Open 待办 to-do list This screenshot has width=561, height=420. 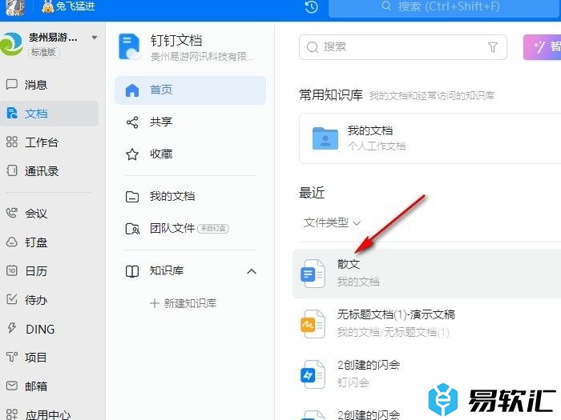coord(36,300)
